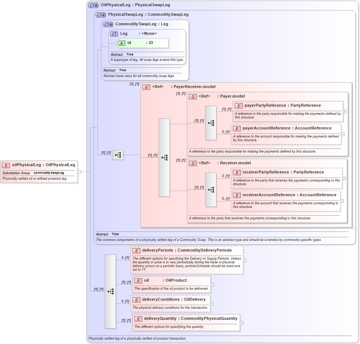Image resolution: width=360 pixels, height=344 pixels.
Task: Expand receiverAccountReference via the plus icon
Action: click(341, 201)
